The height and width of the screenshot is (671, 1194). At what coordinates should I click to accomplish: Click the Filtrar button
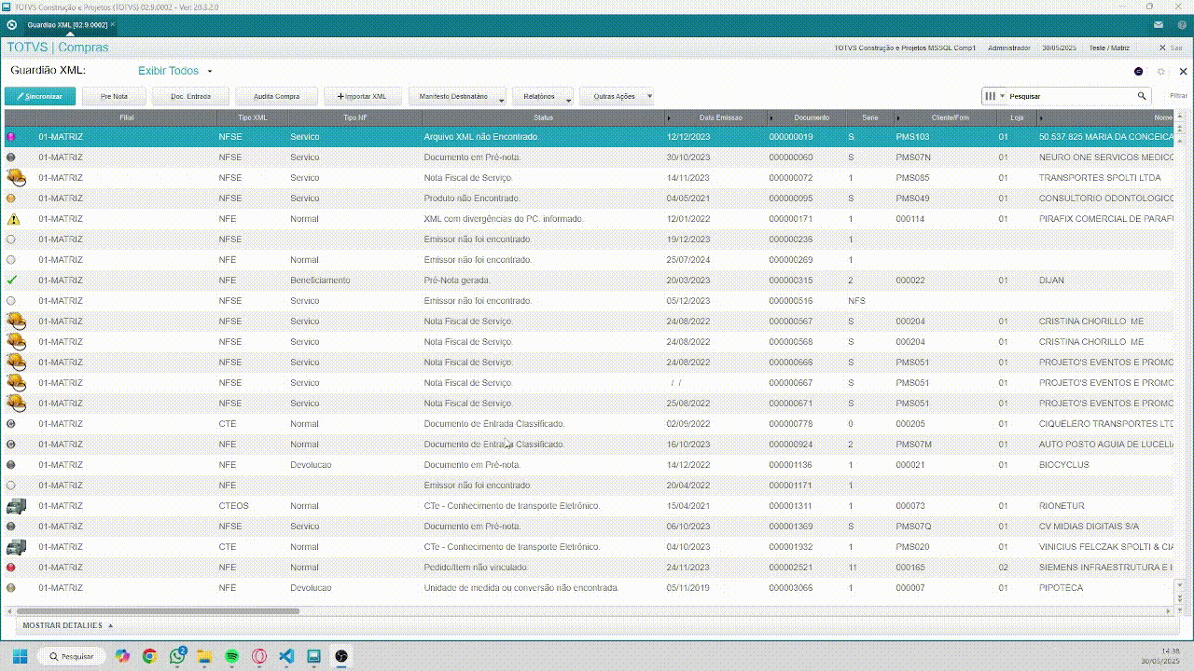pyautogui.click(x=1178, y=96)
